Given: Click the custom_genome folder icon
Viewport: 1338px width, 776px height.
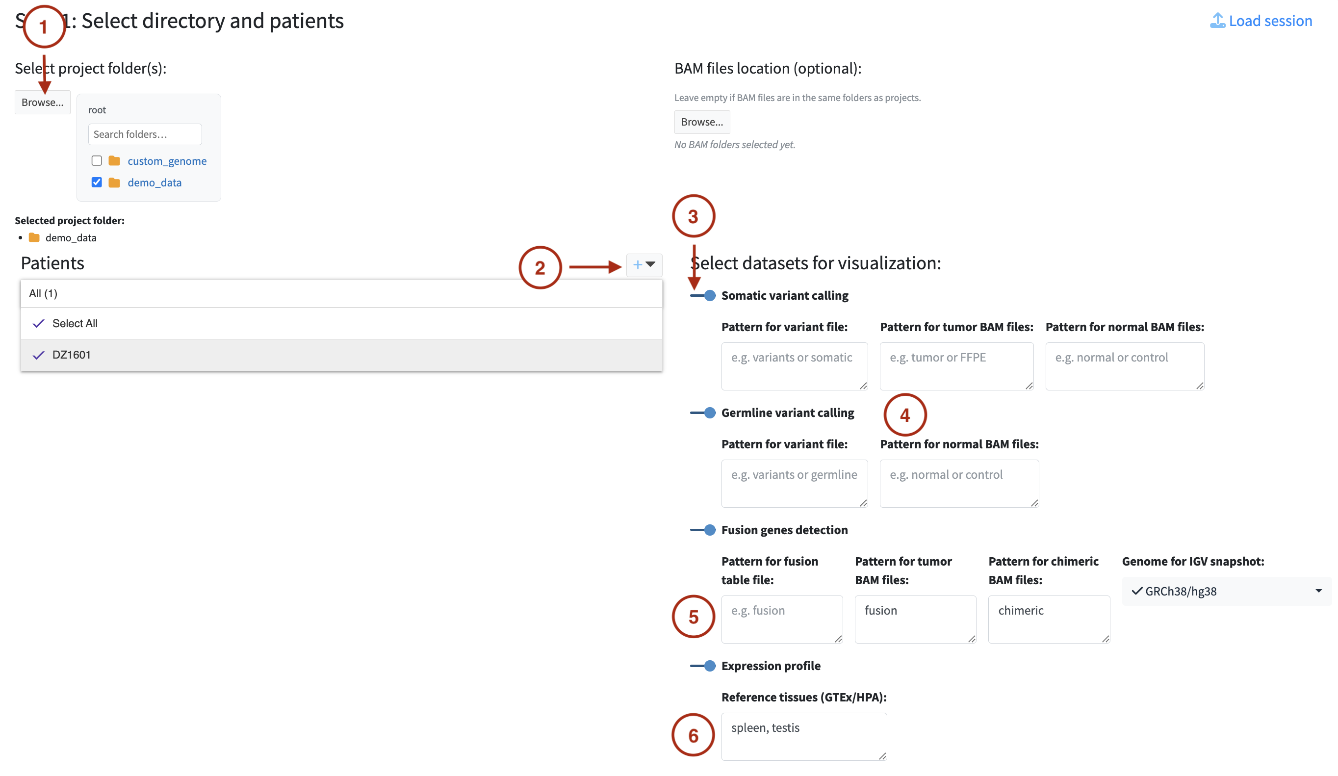Looking at the screenshot, I should coord(114,161).
